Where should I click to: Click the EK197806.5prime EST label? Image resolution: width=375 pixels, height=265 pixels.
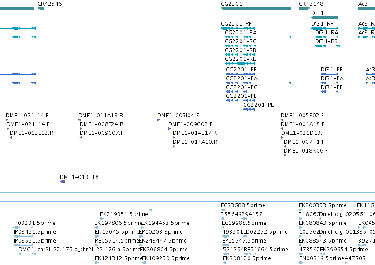[x=118, y=223]
